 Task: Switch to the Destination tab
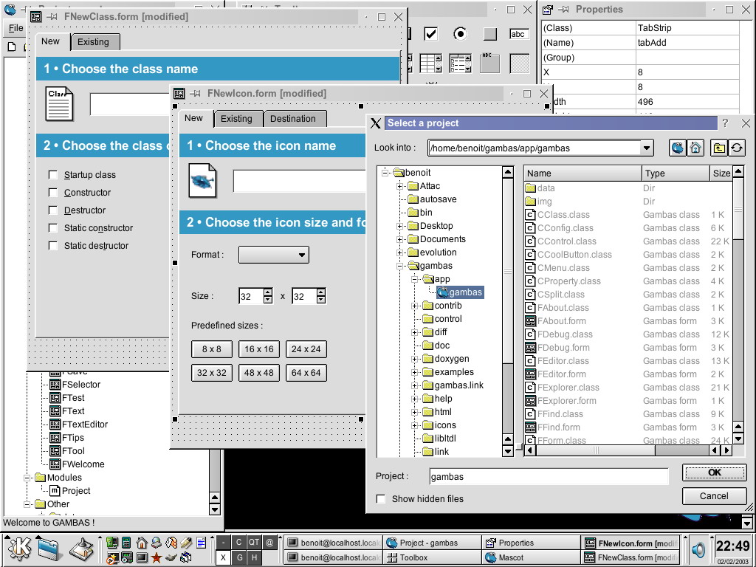[292, 119]
